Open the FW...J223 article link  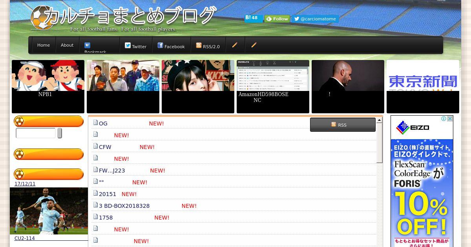click(112, 171)
